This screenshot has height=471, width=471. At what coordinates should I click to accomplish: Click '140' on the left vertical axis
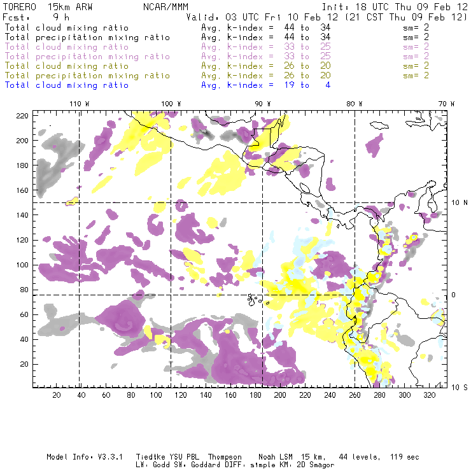22,215
